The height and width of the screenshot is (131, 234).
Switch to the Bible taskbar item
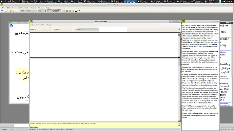tap(24, 1)
